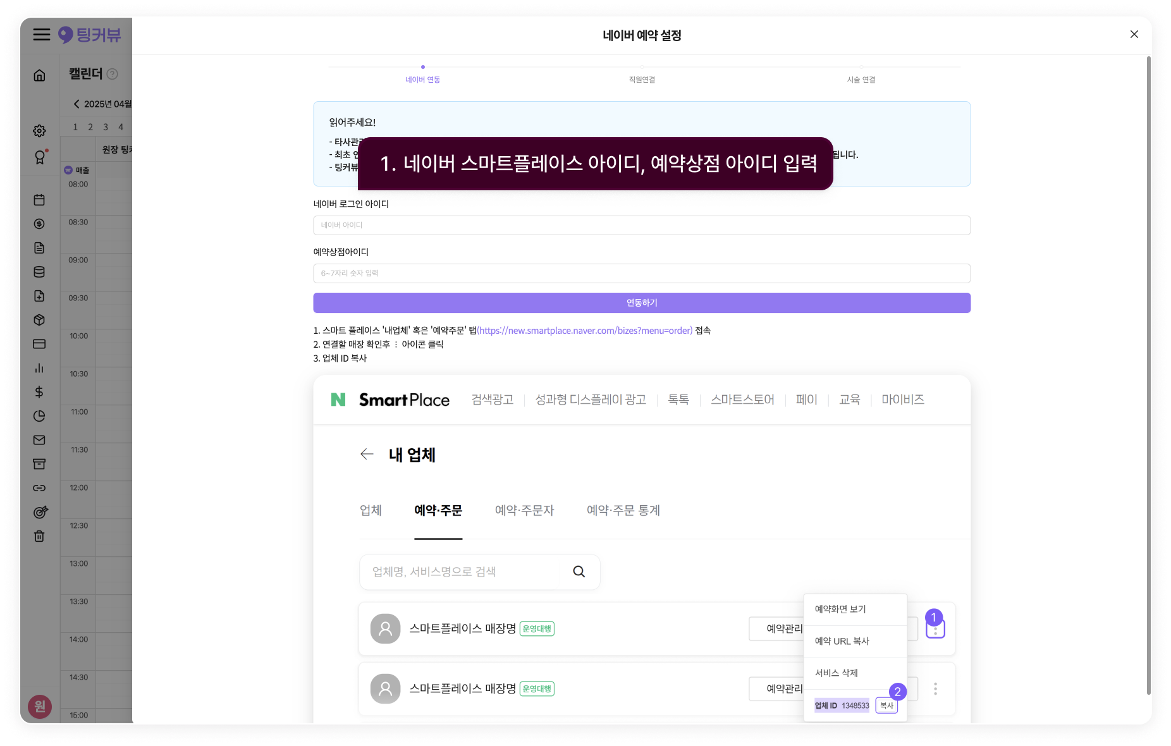This screenshot has height=746, width=1171.
Task: Focus the 네이버 로그인 아이디 field
Action: 642,225
